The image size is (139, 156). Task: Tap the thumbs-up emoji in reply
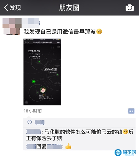69,146
